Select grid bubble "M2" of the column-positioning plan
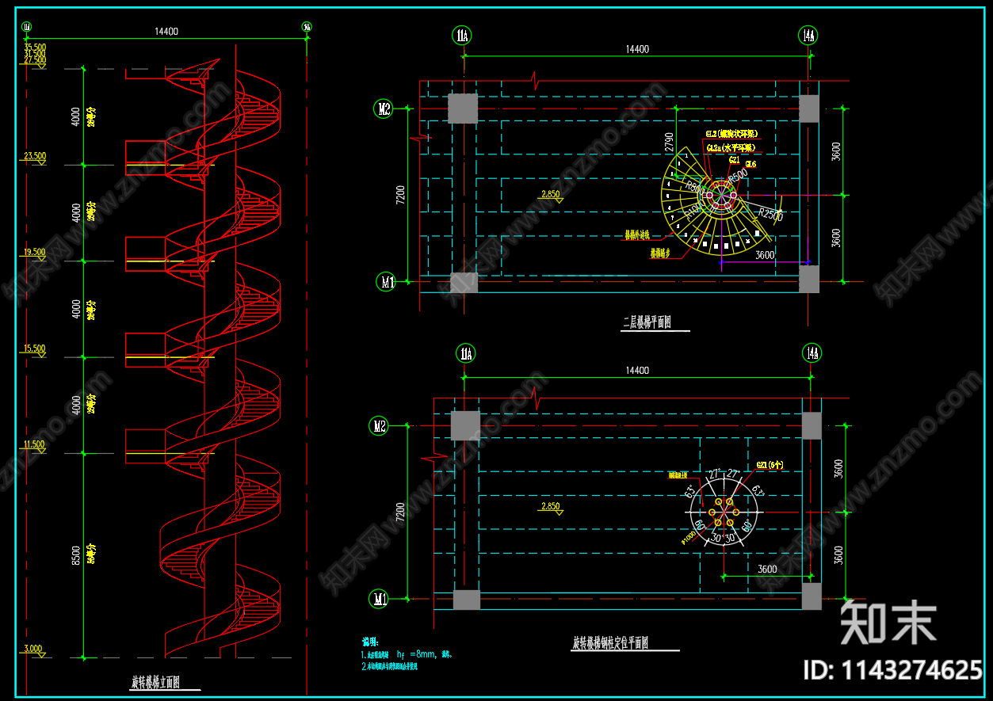The width and height of the screenshot is (993, 701). [x=379, y=426]
